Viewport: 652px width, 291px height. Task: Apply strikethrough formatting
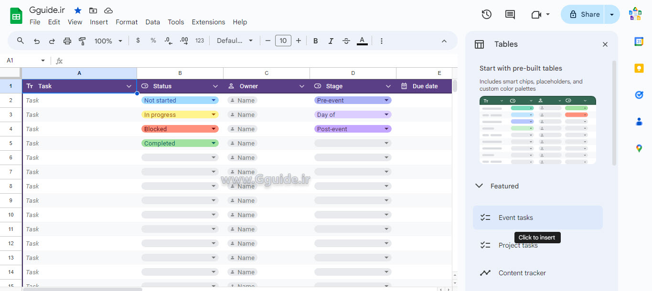[x=346, y=41]
